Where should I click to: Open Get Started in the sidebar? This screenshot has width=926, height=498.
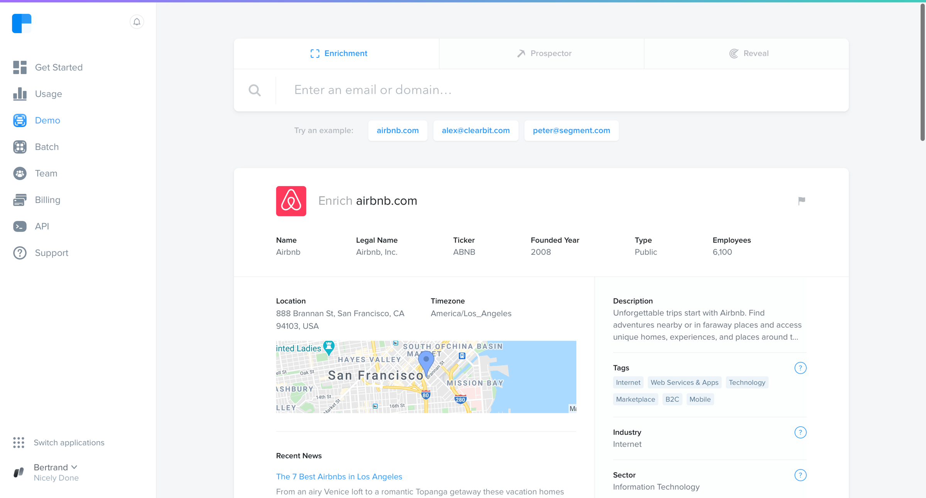[59, 67]
